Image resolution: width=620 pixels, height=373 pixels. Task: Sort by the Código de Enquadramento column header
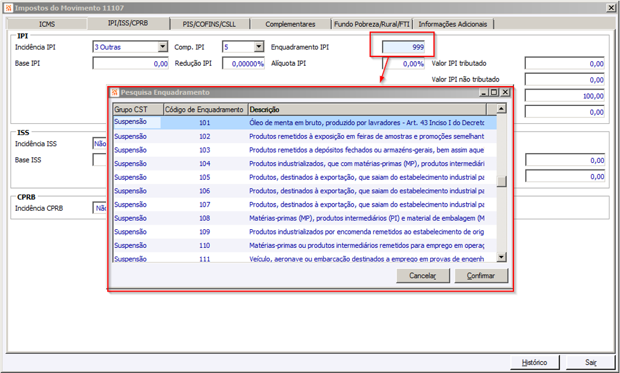tap(206, 109)
